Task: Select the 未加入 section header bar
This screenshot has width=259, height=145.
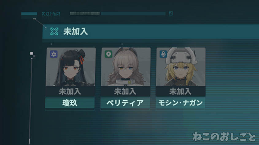Action: (x=151, y=31)
